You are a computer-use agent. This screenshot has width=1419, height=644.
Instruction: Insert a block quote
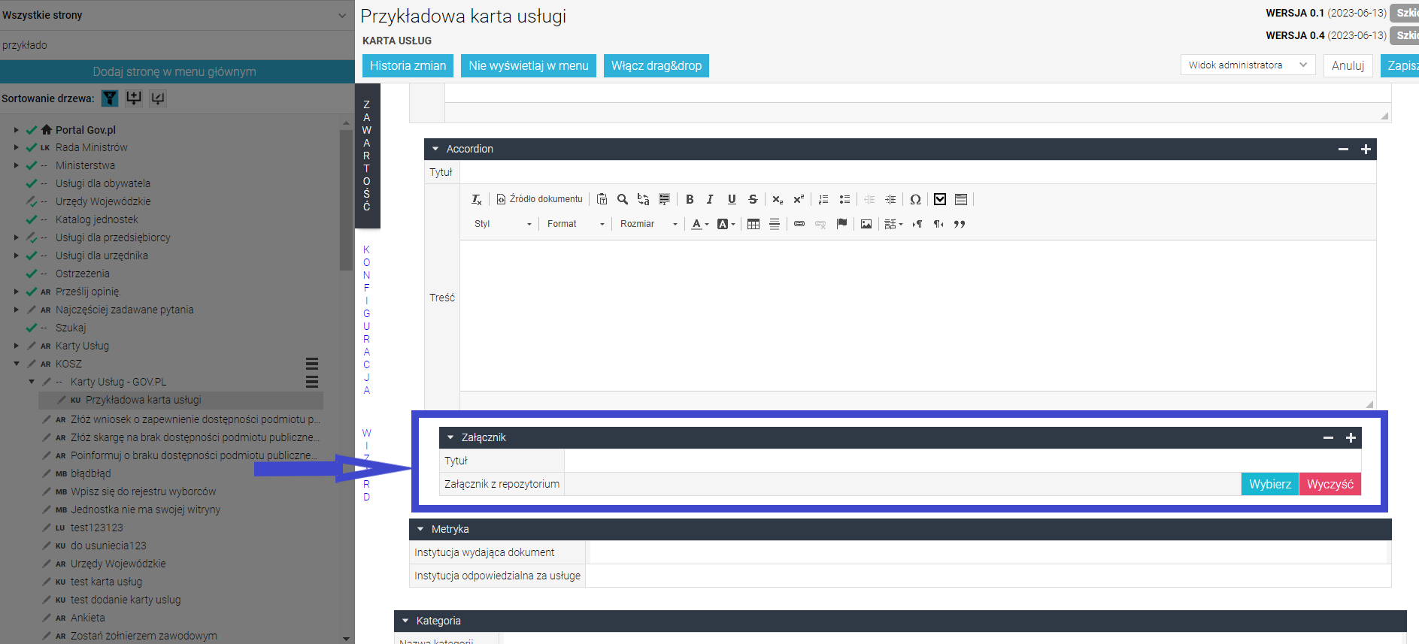(960, 224)
